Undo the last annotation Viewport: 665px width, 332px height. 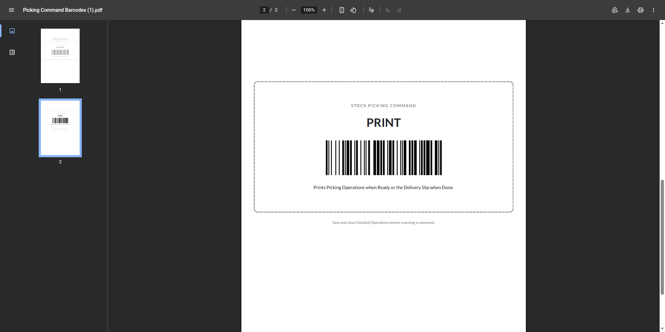pyautogui.click(x=388, y=10)
